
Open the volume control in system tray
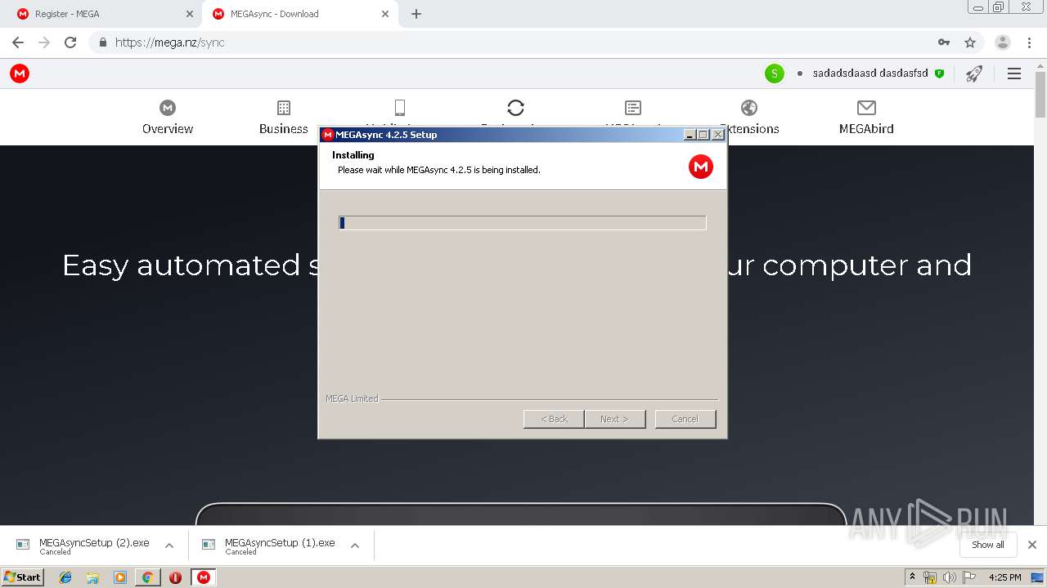click(x=950, y=577)
